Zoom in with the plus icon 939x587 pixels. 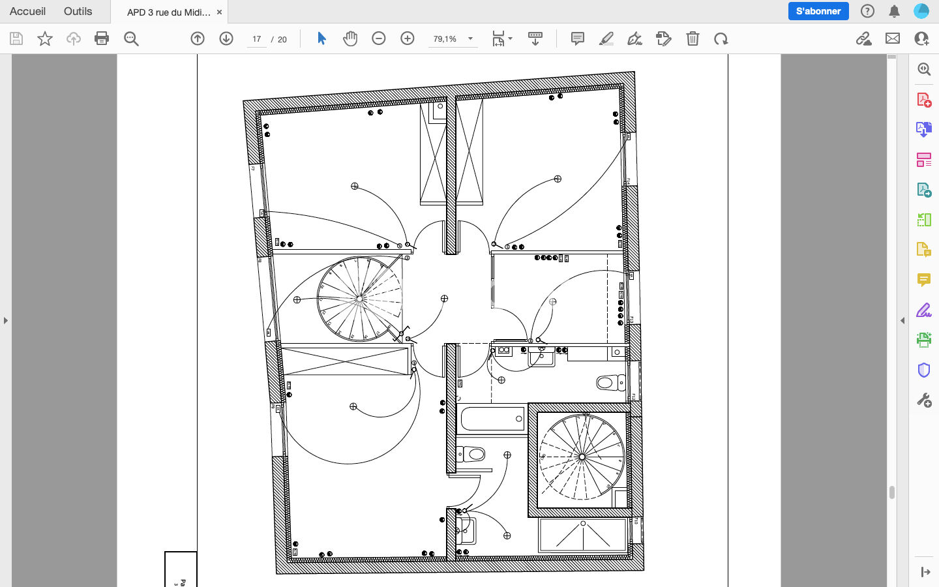coord(408,38)
